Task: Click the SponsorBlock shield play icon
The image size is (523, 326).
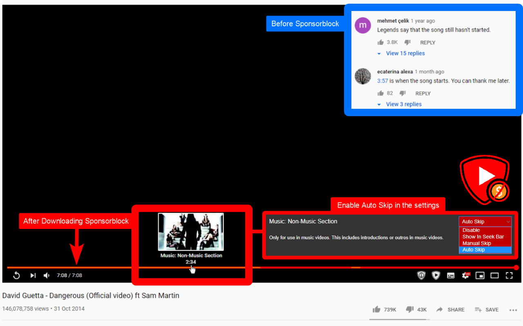Action: (436, 275)
